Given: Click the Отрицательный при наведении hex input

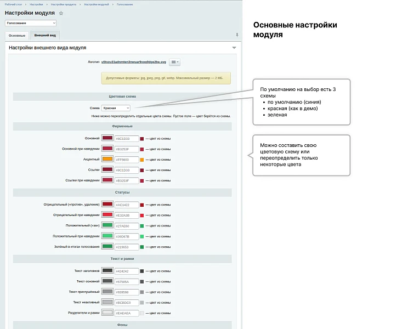Looking at the screenshot, I should coord(127,215).
